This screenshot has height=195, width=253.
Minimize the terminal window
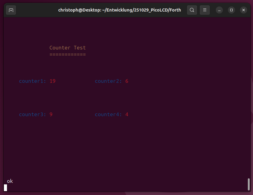tap(219, 10)
